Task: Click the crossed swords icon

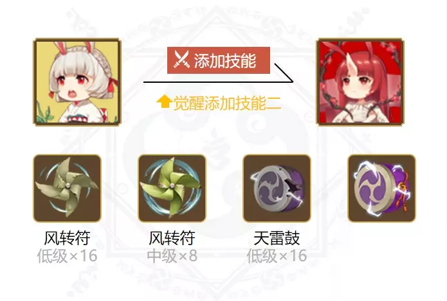Action: coord(181,60)
